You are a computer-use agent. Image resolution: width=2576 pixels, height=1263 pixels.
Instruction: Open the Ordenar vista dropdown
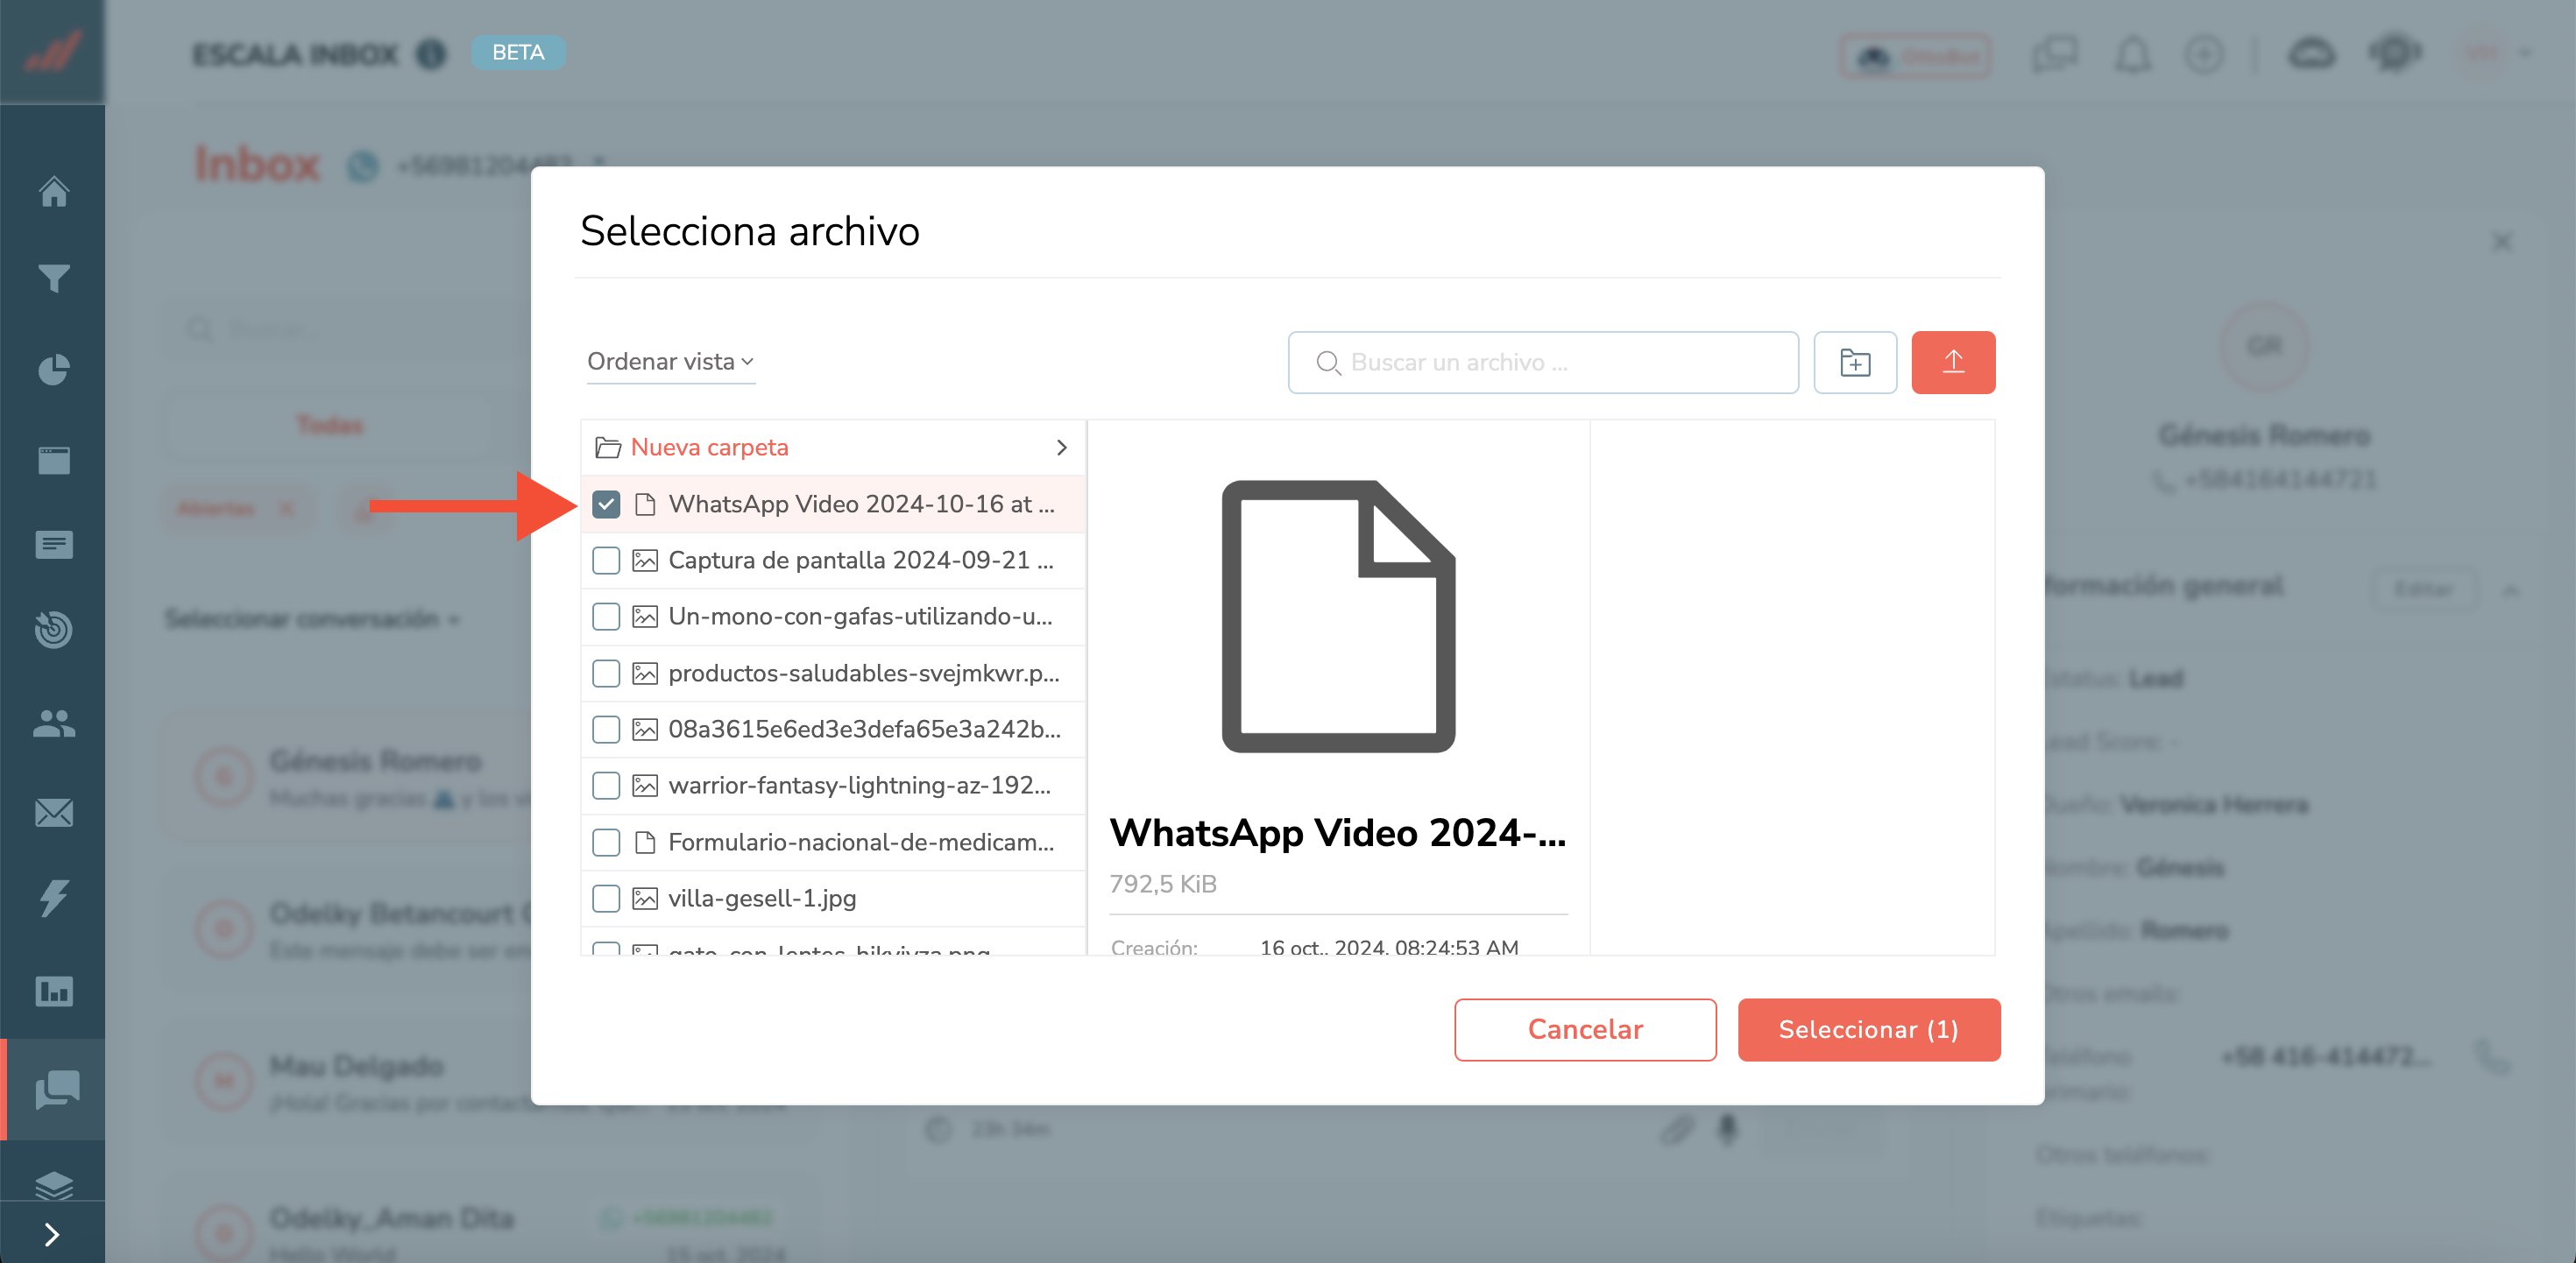(x=670, y=361)
